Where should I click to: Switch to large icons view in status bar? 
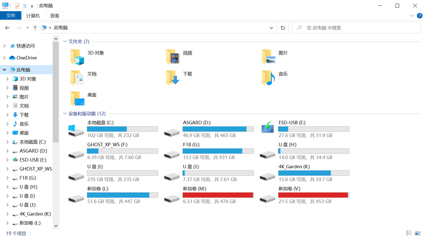(x=417, y=233)
